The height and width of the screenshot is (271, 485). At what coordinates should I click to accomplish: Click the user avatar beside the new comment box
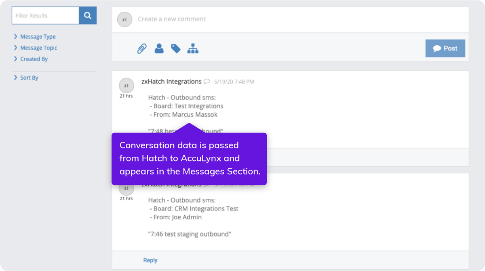(124, 19)
